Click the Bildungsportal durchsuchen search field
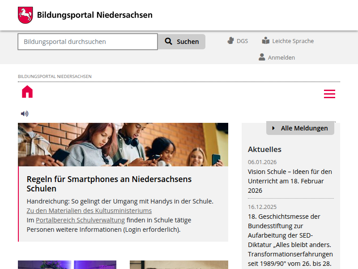358x269 pixels. click(x=87, y=41)
